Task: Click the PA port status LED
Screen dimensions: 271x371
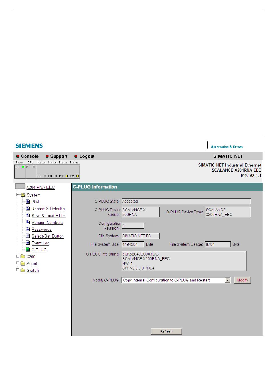Action: 45,176
